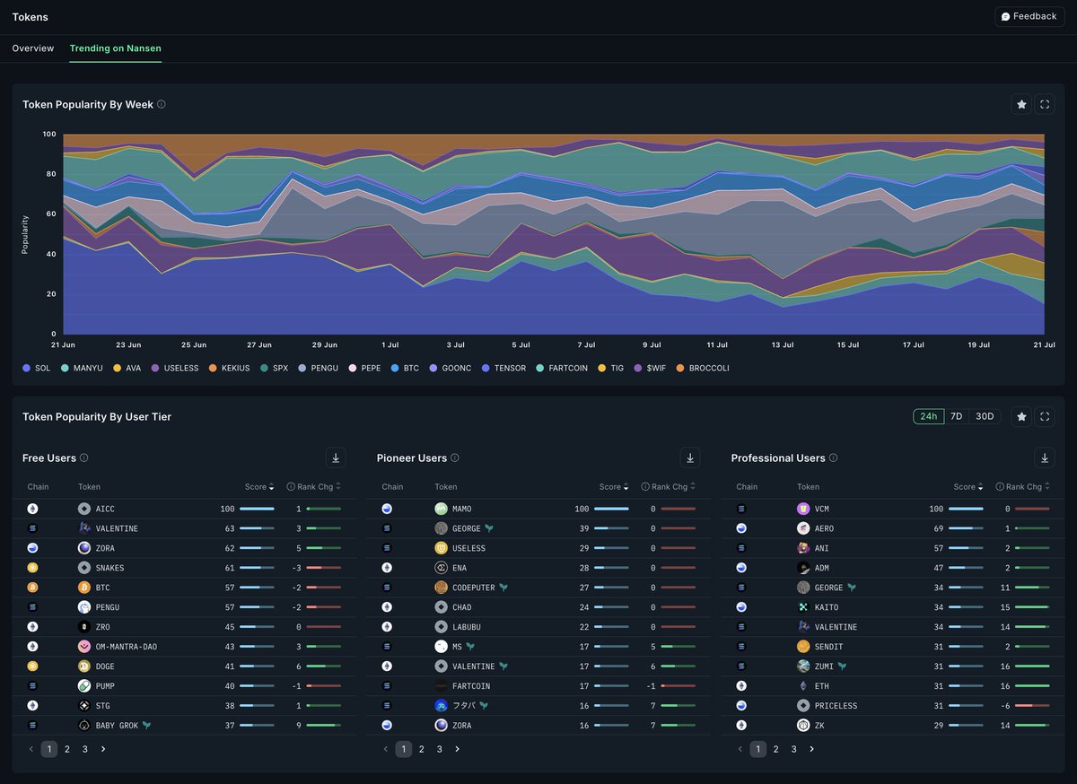Screen dimensions: 1077x784
Task: Click the FARTCOIN legend color dot
Action: 538,368
